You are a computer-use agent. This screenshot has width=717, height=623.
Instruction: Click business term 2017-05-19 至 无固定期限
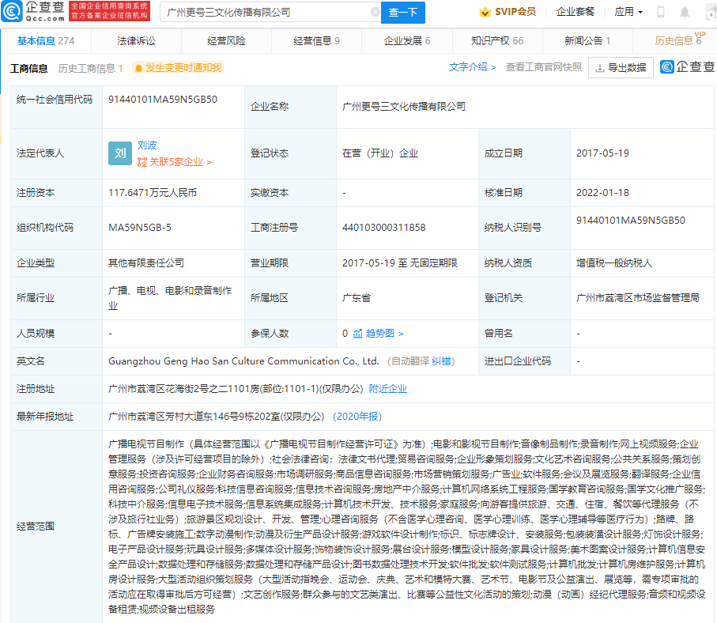400,263
